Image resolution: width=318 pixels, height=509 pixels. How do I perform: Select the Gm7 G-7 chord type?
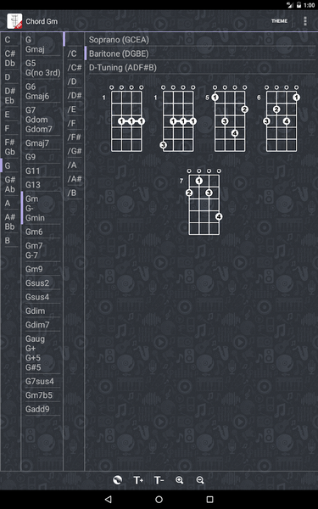point(42,250)
